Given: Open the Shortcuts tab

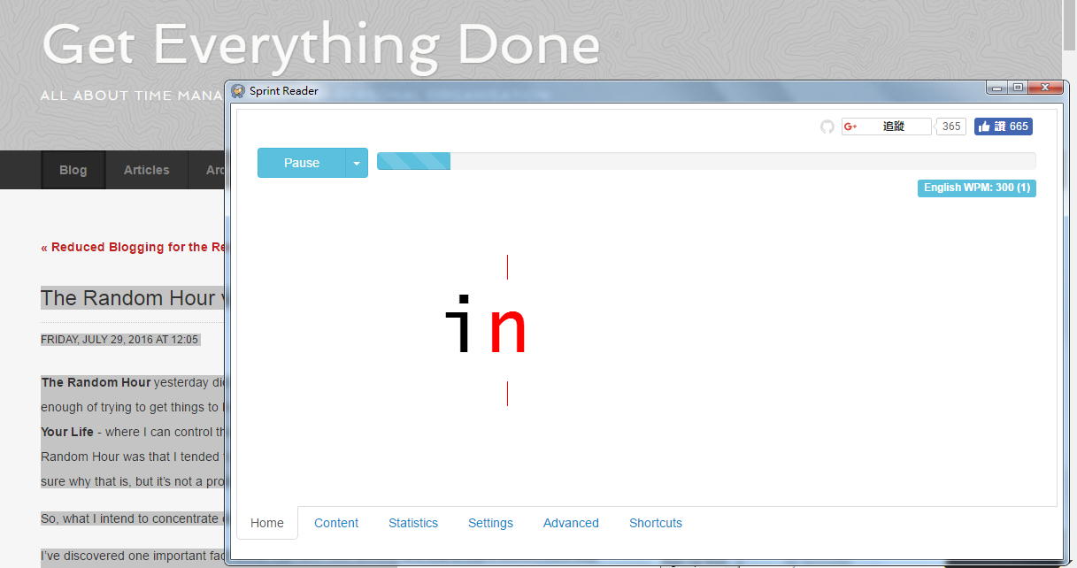Looking at the screenshot, I should (656, 523).
